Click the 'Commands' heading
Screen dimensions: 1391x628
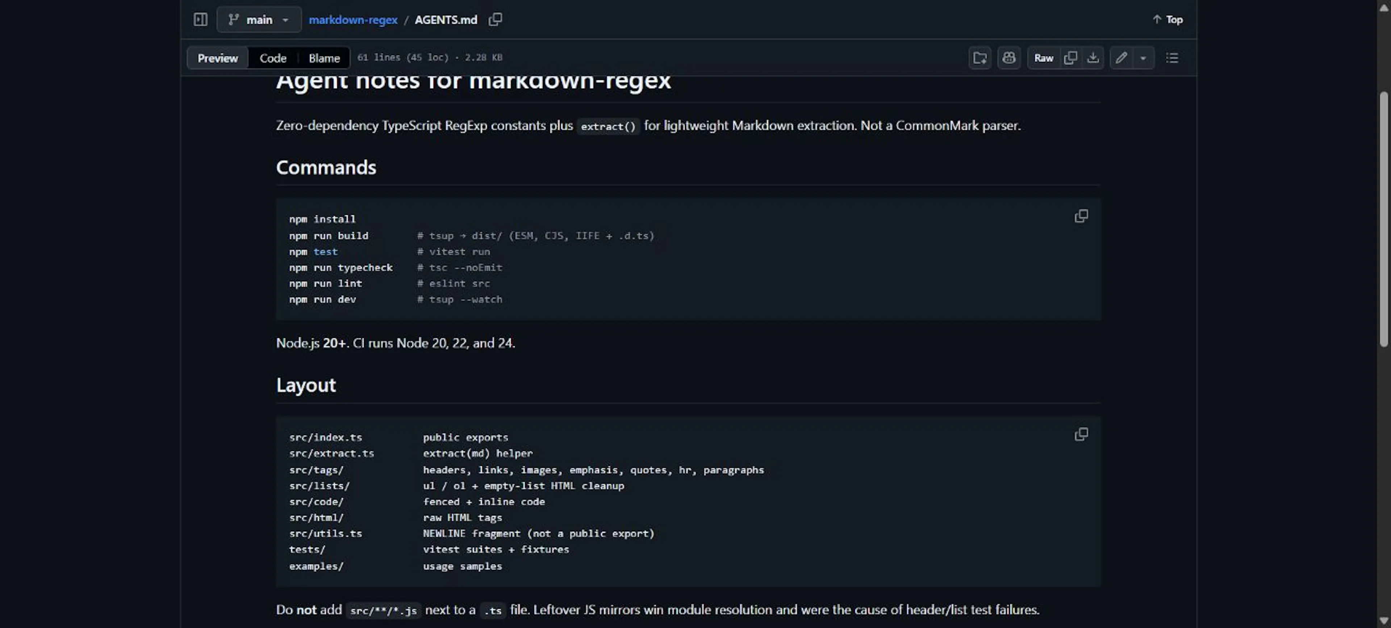326,167
